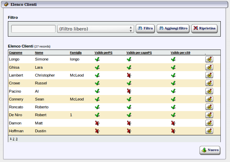This screenshot has width=230, height=162.
Task: Create a new client with Nuovo
Action: click(x=210, y=150)
